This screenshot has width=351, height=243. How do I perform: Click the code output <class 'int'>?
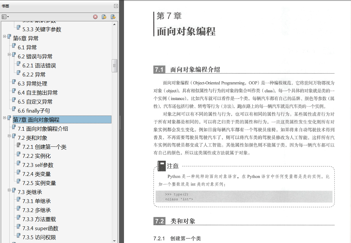point(179,199)
